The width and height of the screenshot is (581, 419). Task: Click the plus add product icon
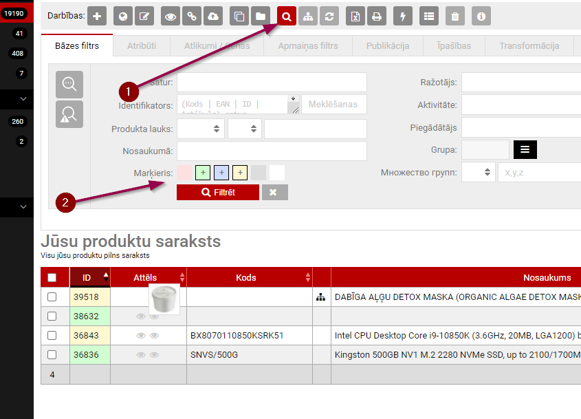click(x=97, y=16)
